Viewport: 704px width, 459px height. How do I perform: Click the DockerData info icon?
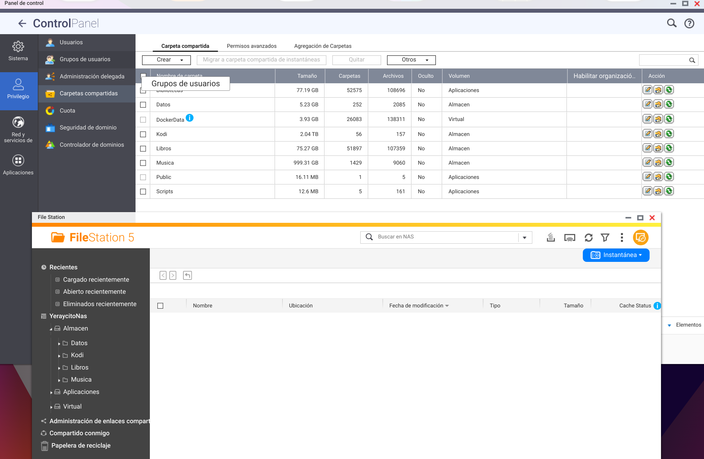190,118
